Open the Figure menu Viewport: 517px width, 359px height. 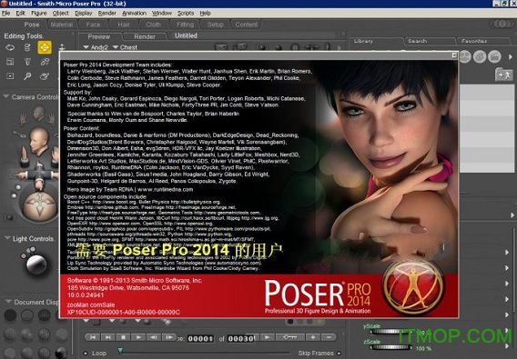pos(39,13)
